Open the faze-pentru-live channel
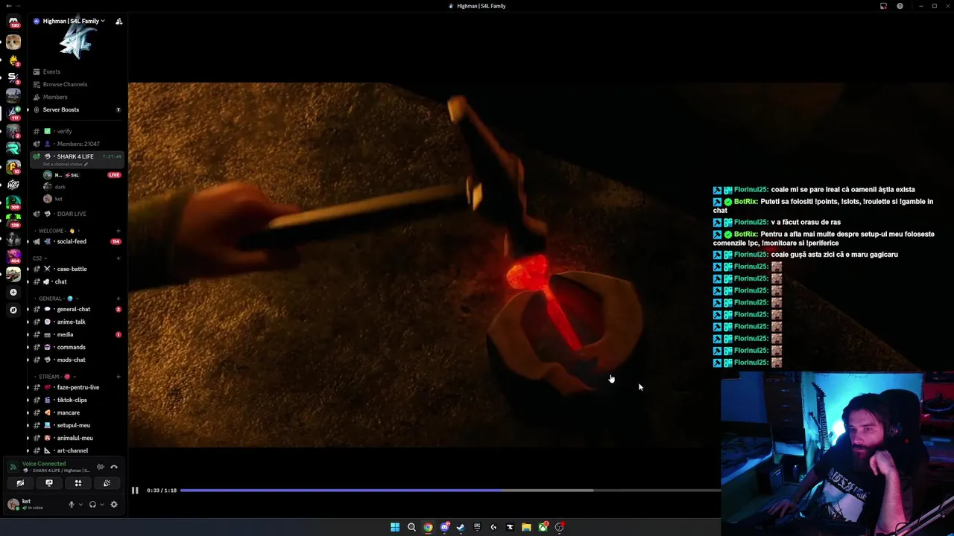The image size is (954, 536). click(x=78, y=387)
